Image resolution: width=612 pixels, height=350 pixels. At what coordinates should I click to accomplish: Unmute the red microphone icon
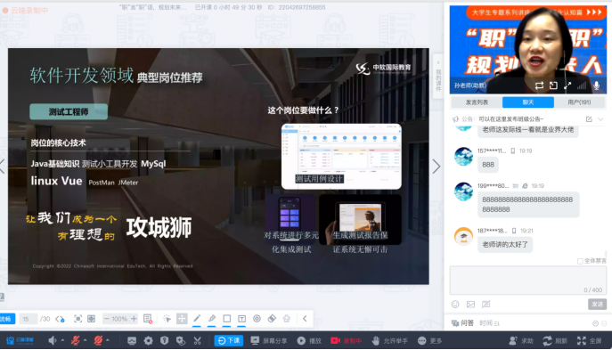[x=76, y=340]
